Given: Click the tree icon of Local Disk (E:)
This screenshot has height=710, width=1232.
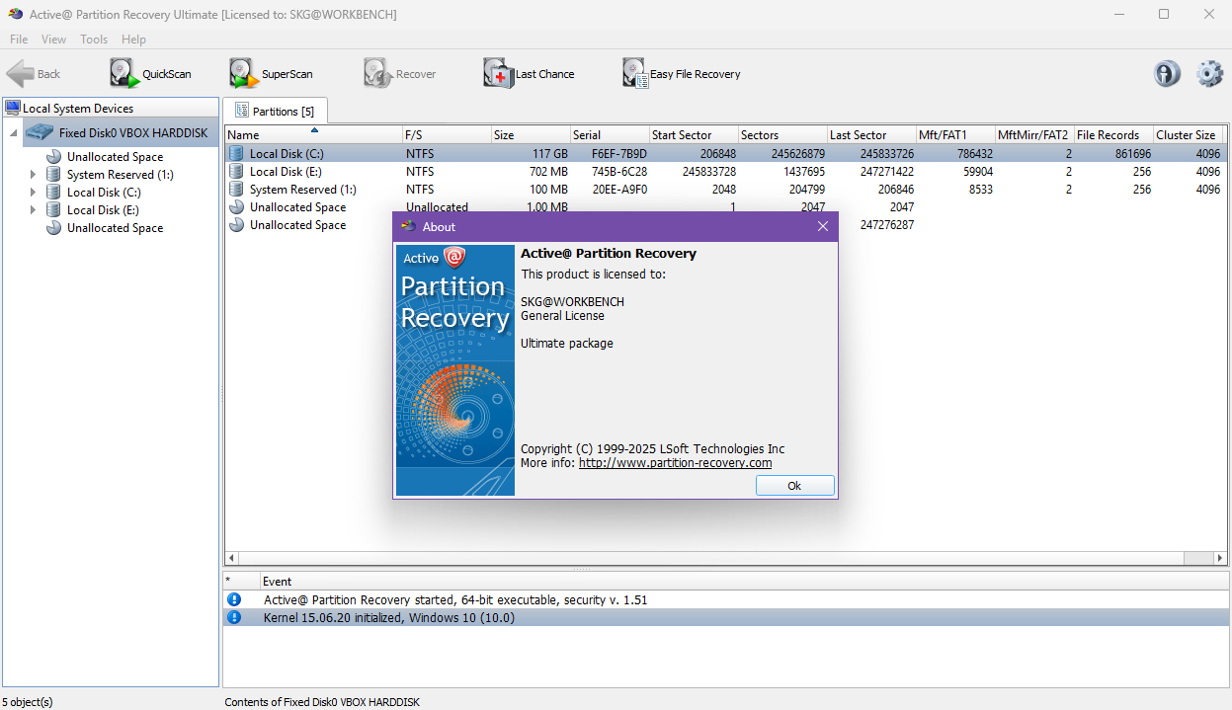Looking at the screenshot, I should [x=53, y=209].
